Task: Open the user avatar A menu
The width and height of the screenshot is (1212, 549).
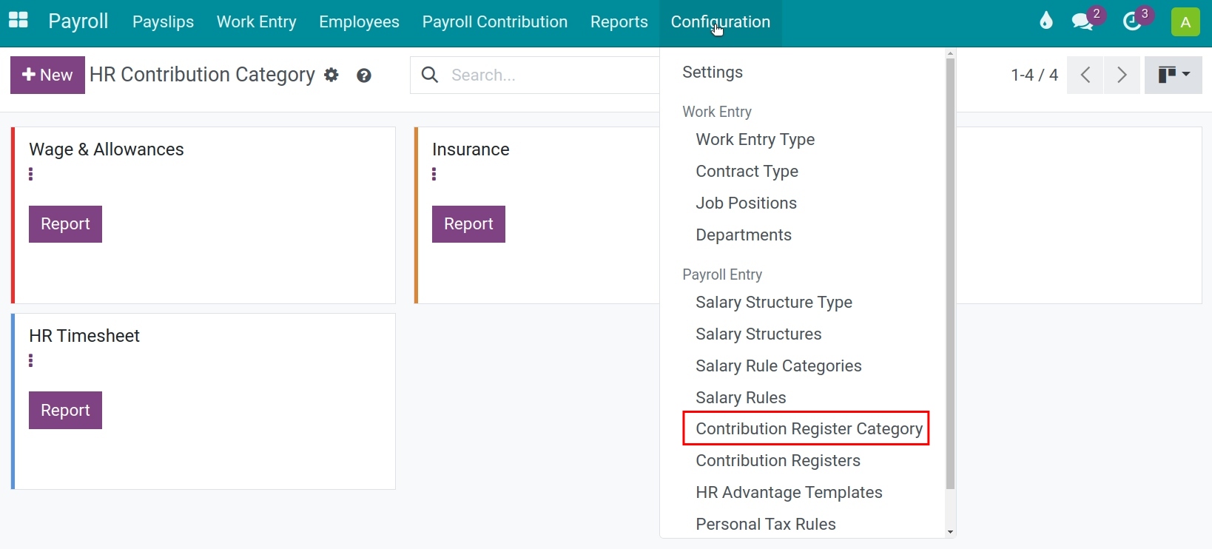Action: 1185,22
